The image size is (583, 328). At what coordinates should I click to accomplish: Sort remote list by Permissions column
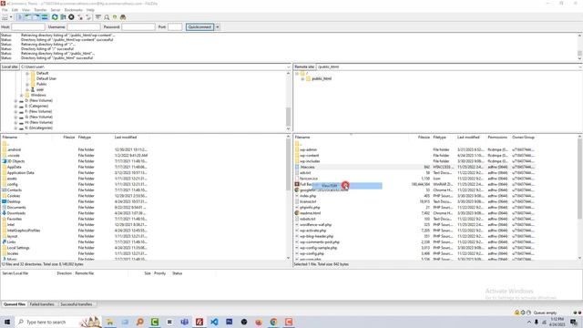pyautogui.click(x=497, y=138)
